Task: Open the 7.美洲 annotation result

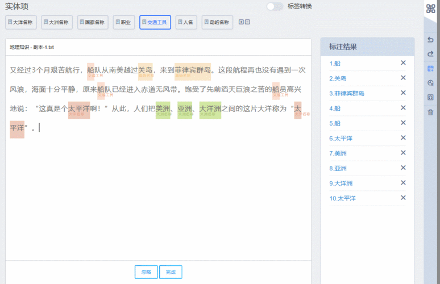Action: pos(341,153)
